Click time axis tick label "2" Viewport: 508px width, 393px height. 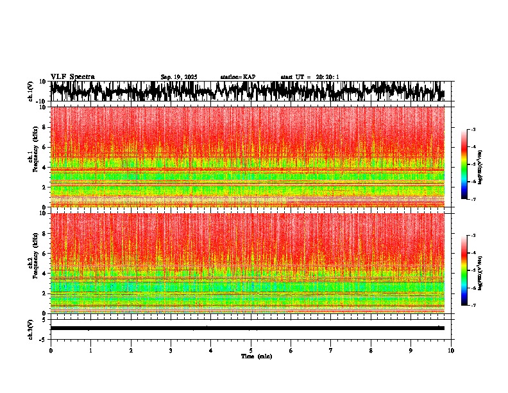pos(131,351)
